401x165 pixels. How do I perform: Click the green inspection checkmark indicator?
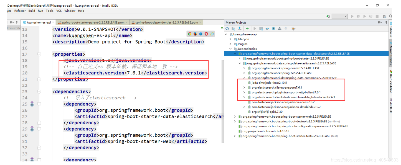click(222, 28)
